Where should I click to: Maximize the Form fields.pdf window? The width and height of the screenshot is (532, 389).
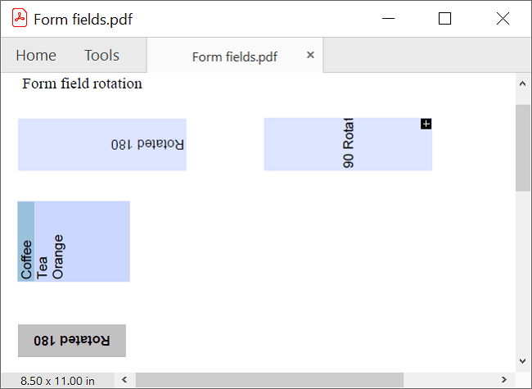[444, 19]
